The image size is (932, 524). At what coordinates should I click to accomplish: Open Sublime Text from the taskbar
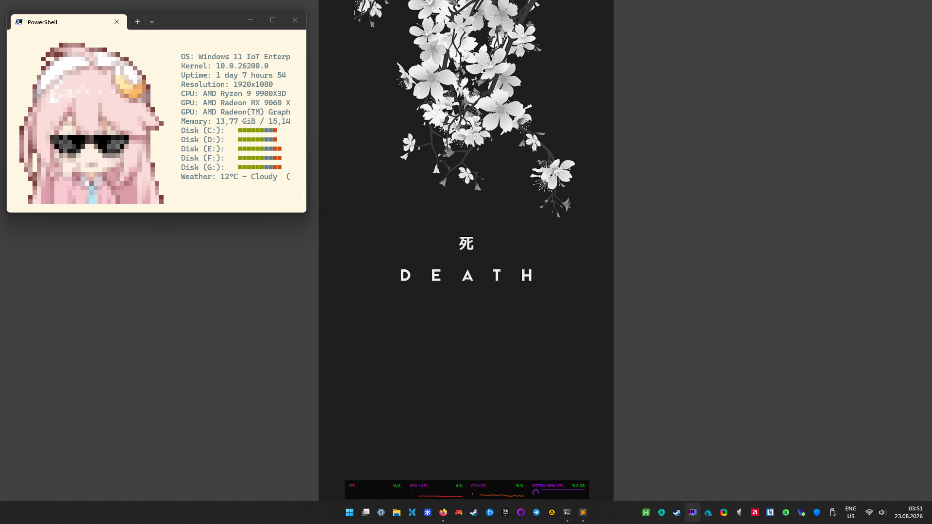pos(583,512)
